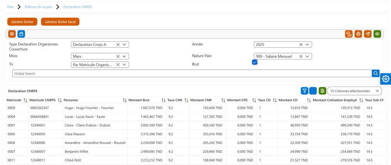This screenshot has height=165, width=391.
Task: Expand the Année dropdown arrow
Action: (x=307, y=44)
